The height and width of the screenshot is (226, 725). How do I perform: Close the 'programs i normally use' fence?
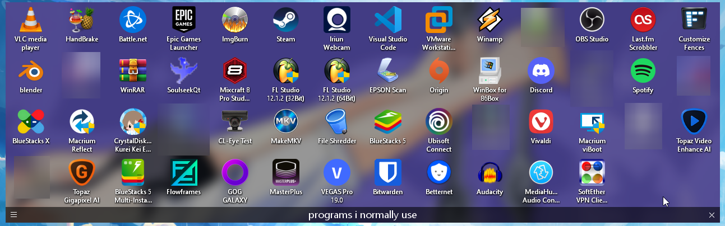[712, 215]
